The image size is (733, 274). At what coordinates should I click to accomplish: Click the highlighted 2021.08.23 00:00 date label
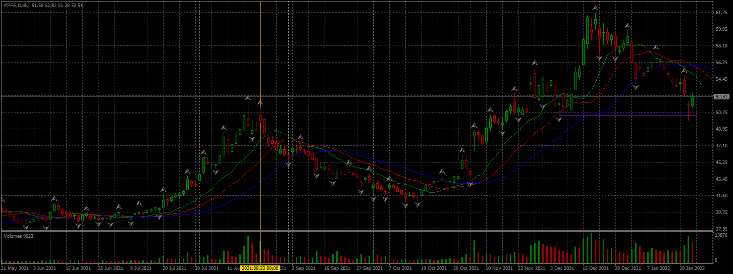point(260,268)
